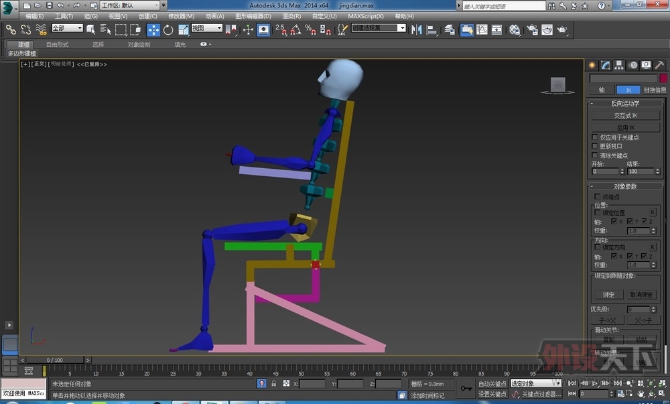Toggle Percent Snap icon
This screenshot has width=670, height=404.
tap(311, 29)
